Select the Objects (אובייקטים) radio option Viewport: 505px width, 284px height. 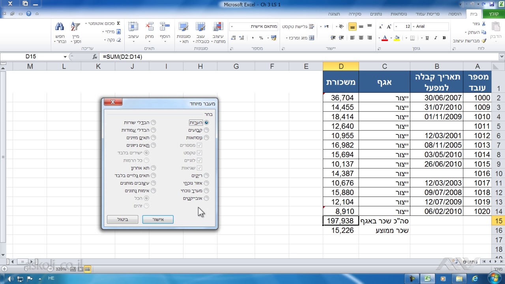point(206,198)
